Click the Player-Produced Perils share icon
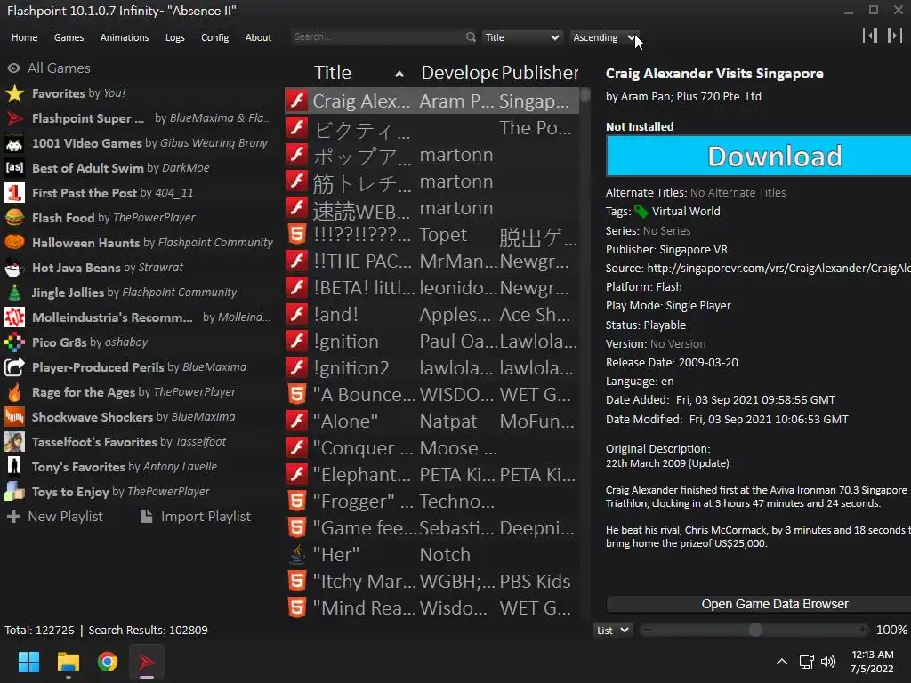Screen dimensions: 911x683 point(14,367)
